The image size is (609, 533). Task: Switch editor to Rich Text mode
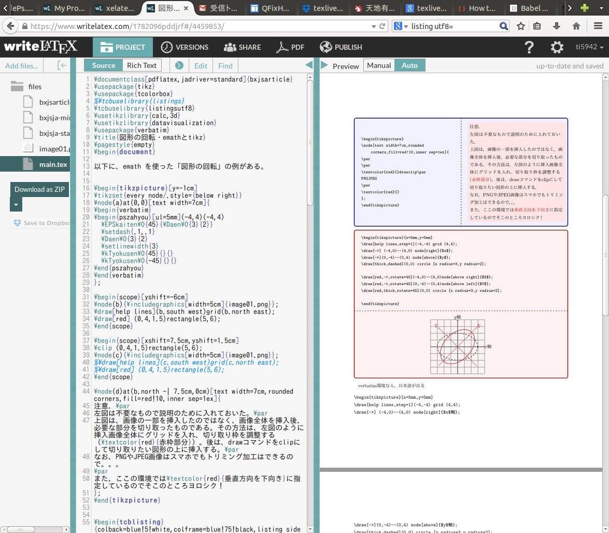pos(142,65)
